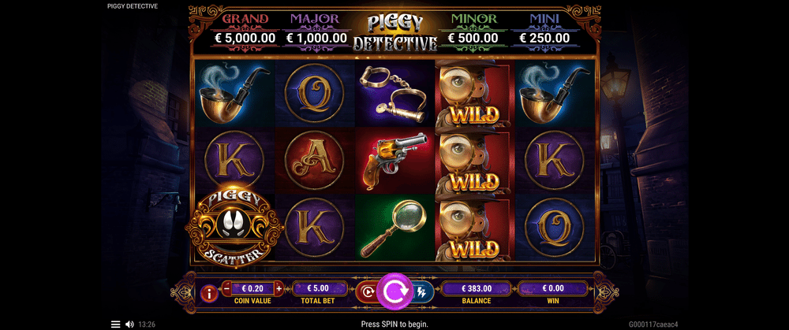Toggle turbo spin lightning mode

[421, 291]
